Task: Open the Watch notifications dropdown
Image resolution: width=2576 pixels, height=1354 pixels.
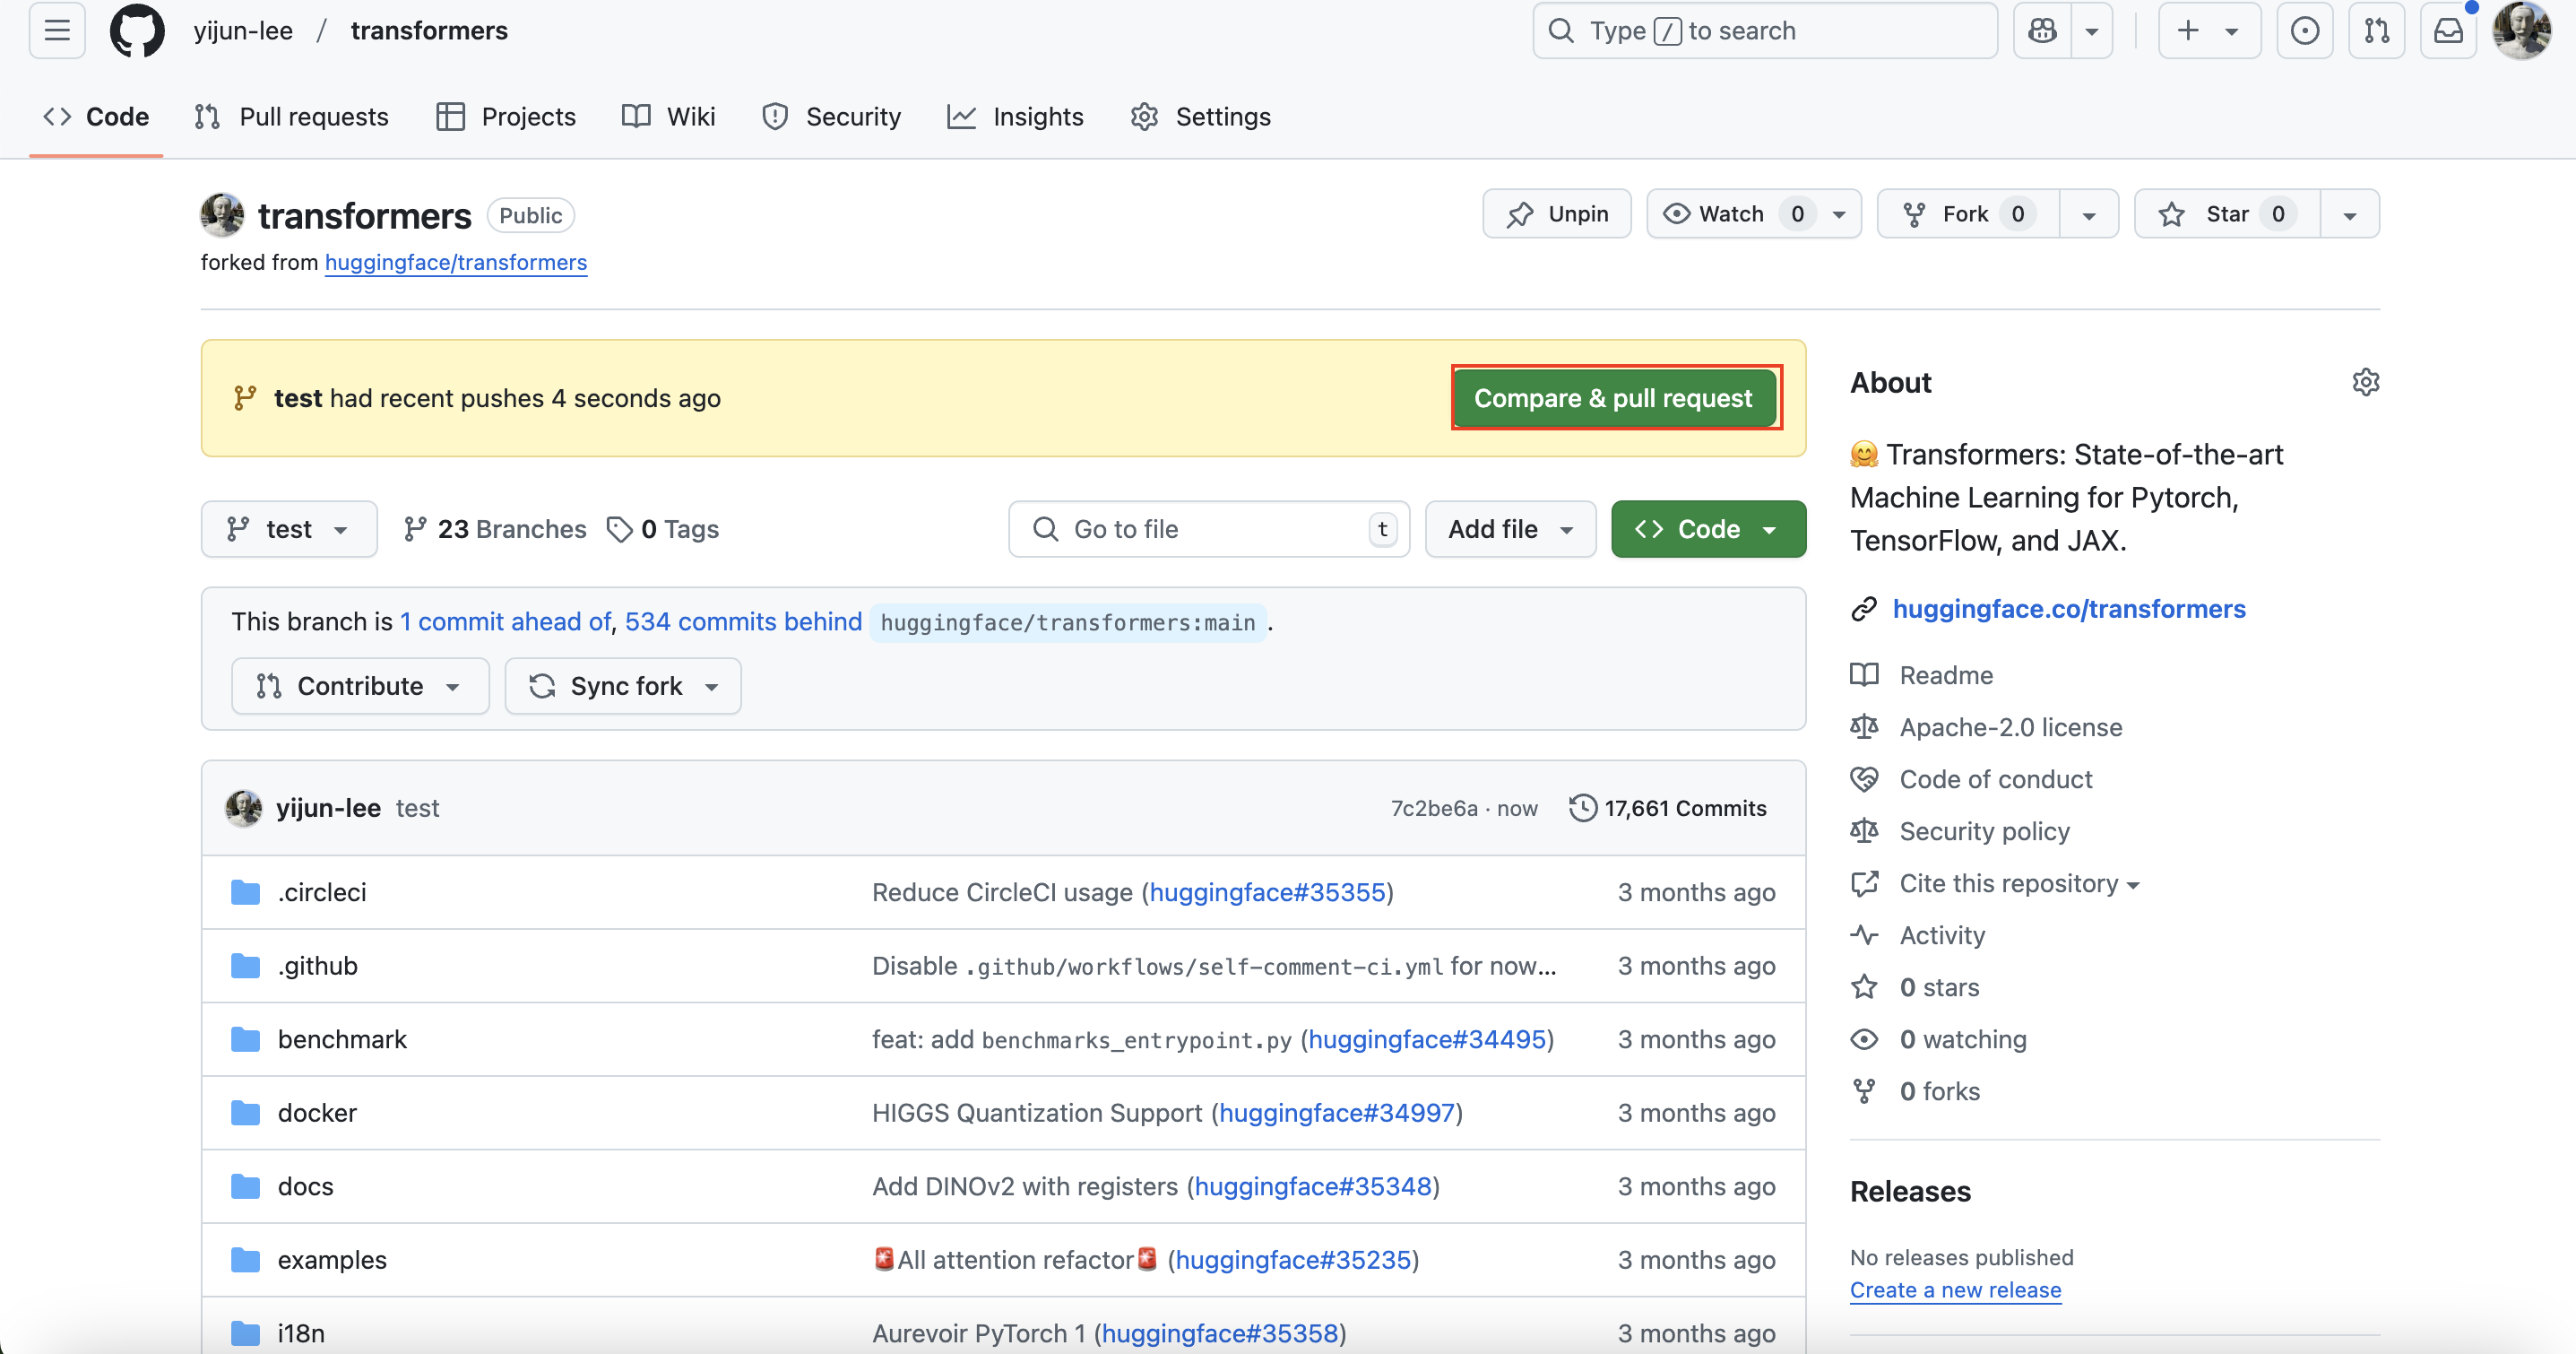Action: 1754,213
